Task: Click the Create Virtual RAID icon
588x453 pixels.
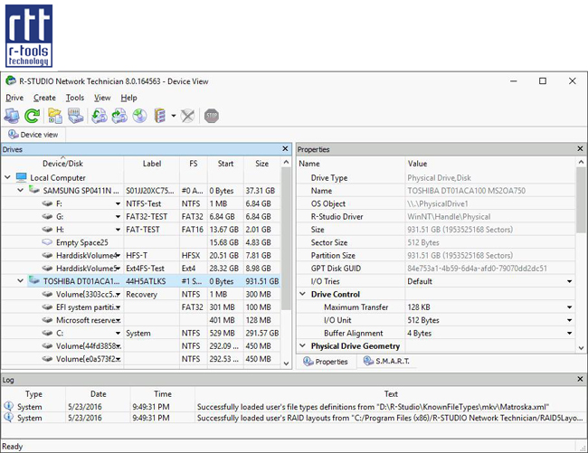Action: 160,116
